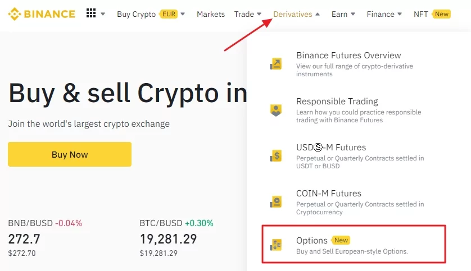Screen dimensions: 471x271
Task: Select Options from the Derivatives menu
Action: point(312,241)
